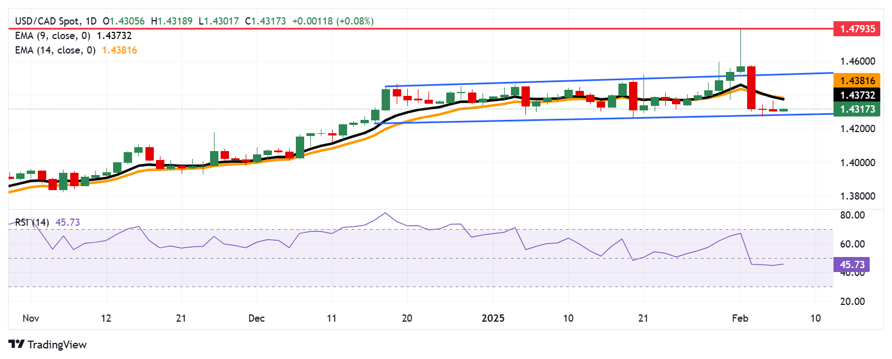Click the red 1.47935 price label
This screenshot has height=359, width=892.
(x=856, y=28)
